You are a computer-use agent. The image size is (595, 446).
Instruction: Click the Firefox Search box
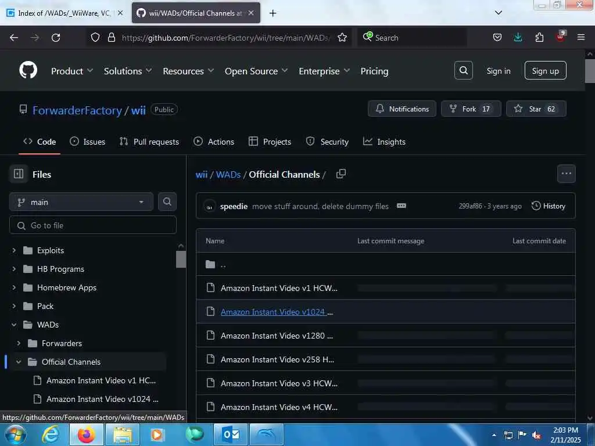point(412,38)
